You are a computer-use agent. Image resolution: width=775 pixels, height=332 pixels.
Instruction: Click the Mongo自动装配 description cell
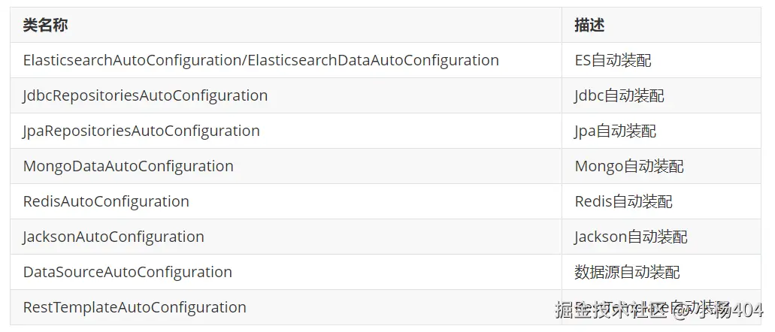(629, 166)
